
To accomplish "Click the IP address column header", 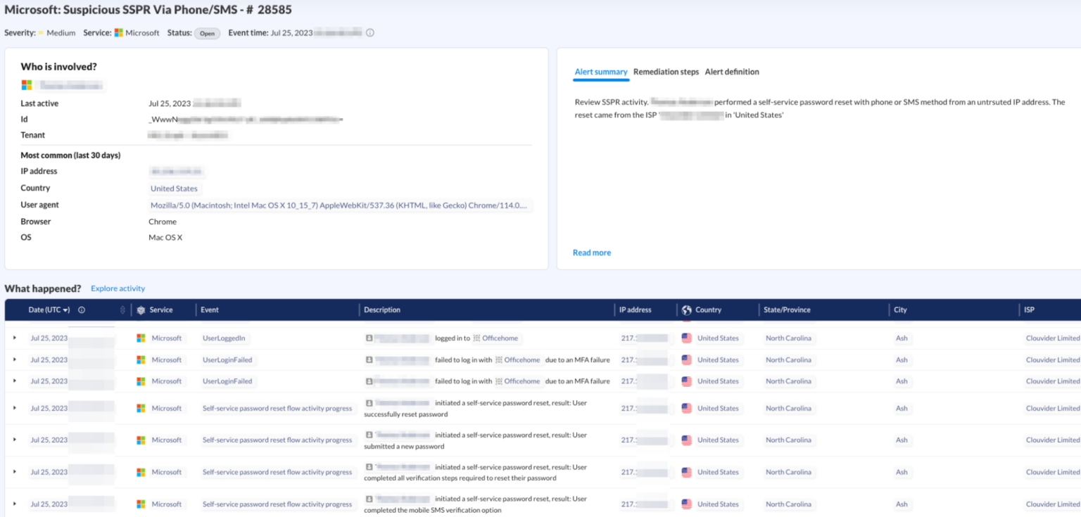I will (x=636, y=310).
